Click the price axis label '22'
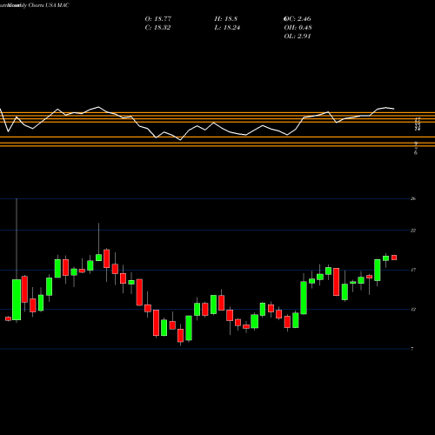 [x=413, y=231]
